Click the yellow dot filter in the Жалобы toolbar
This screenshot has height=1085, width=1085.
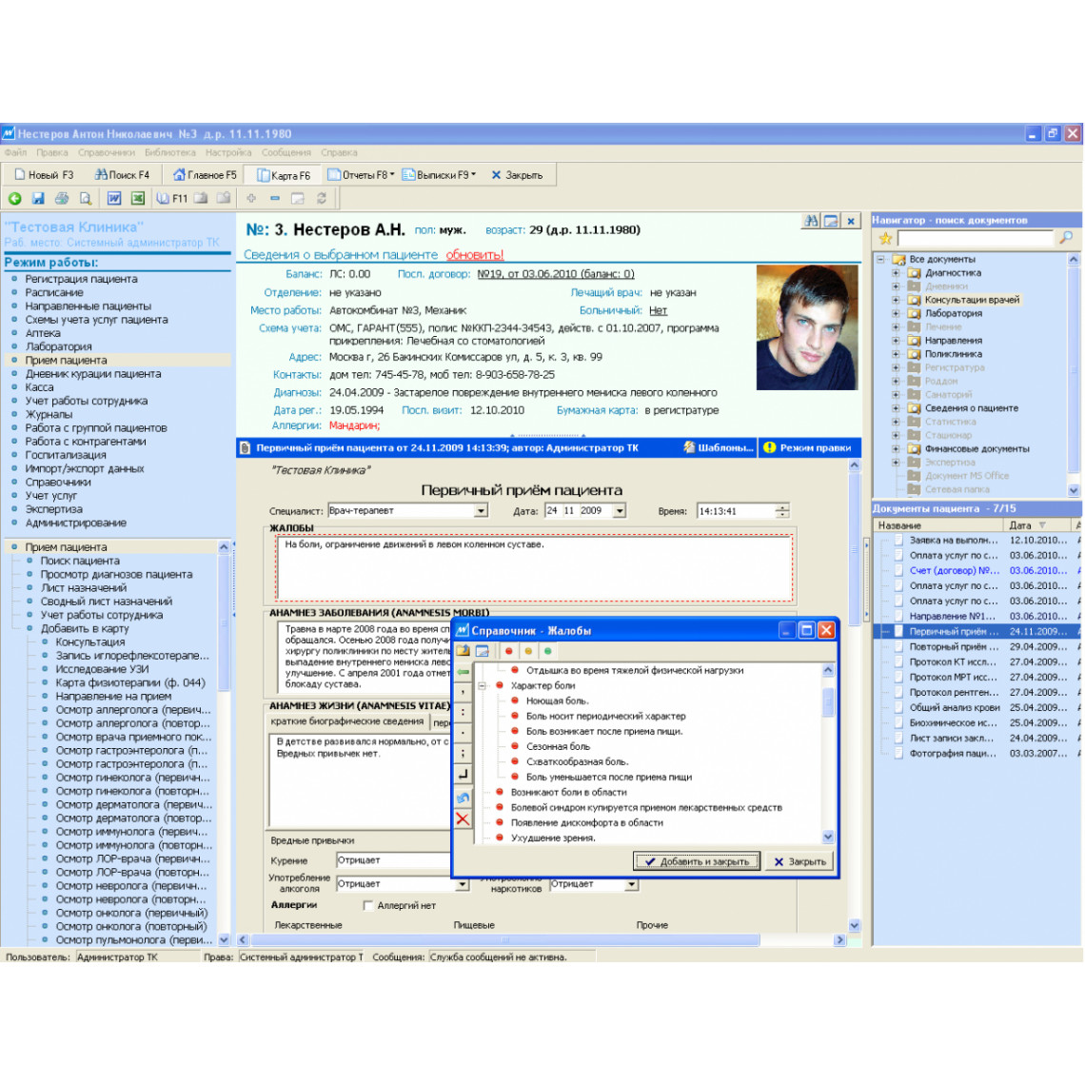tap(528, 651)
